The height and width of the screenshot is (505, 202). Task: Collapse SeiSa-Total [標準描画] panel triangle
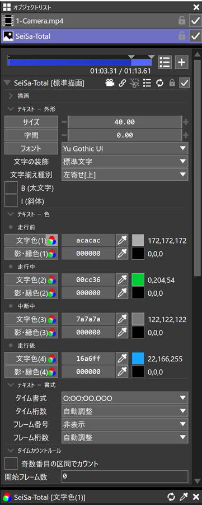point(7,83)
